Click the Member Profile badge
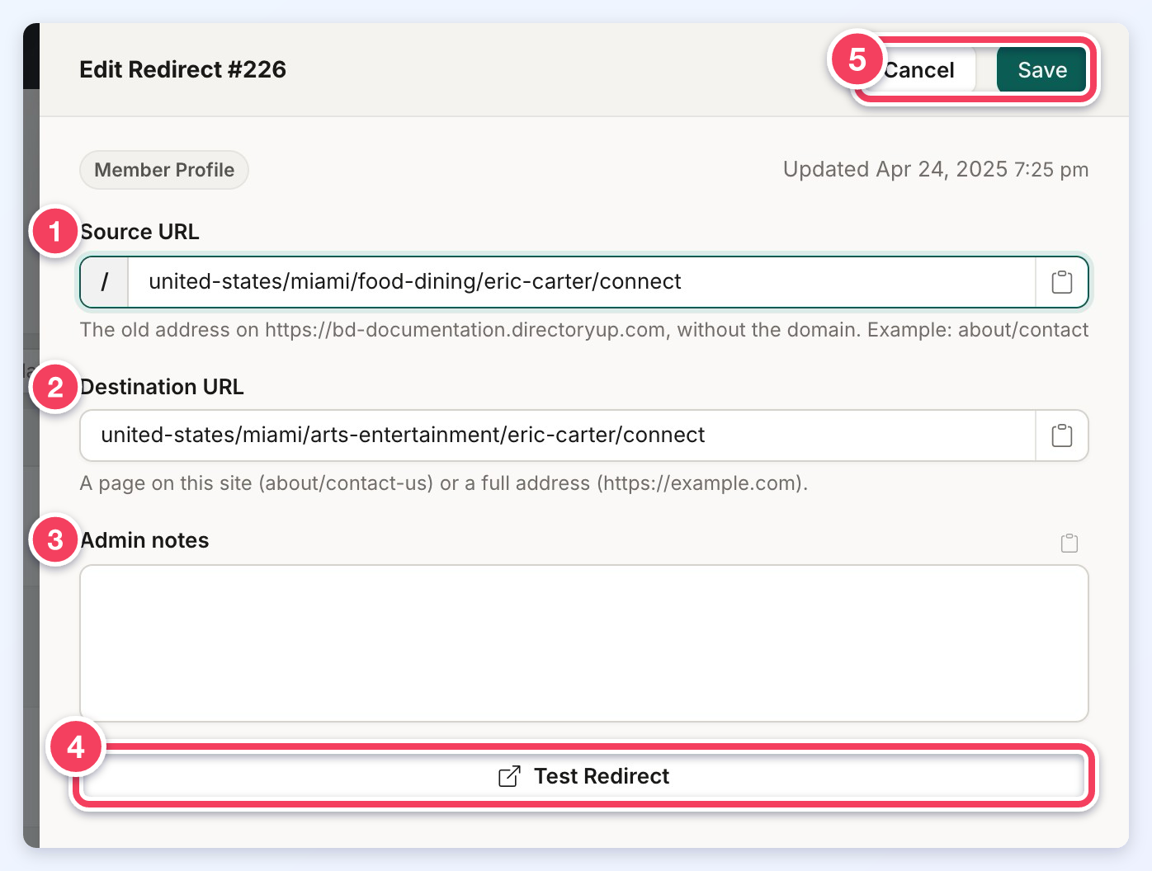The width and height of the screenshot is (1152, 871). 164,170
